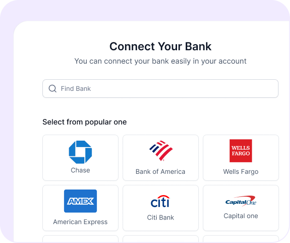Open the partially visible card below Citi Bank
Viewport: 290px width, 243px height.
[160, 239]
